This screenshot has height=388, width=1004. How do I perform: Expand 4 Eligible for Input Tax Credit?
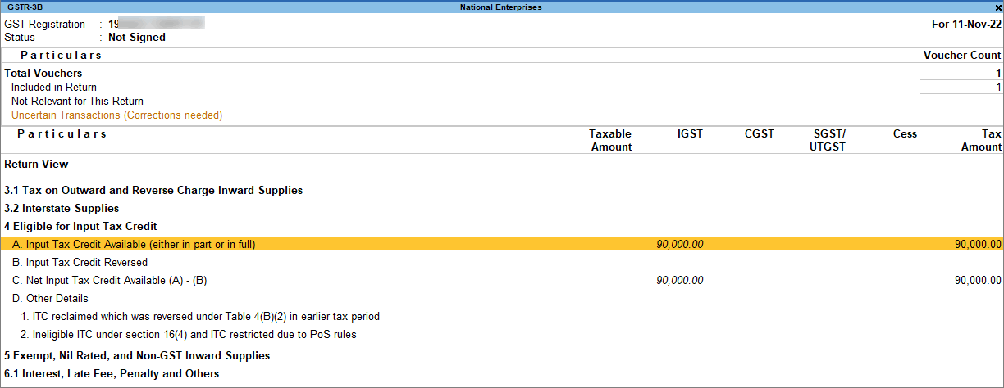(80, 226)
